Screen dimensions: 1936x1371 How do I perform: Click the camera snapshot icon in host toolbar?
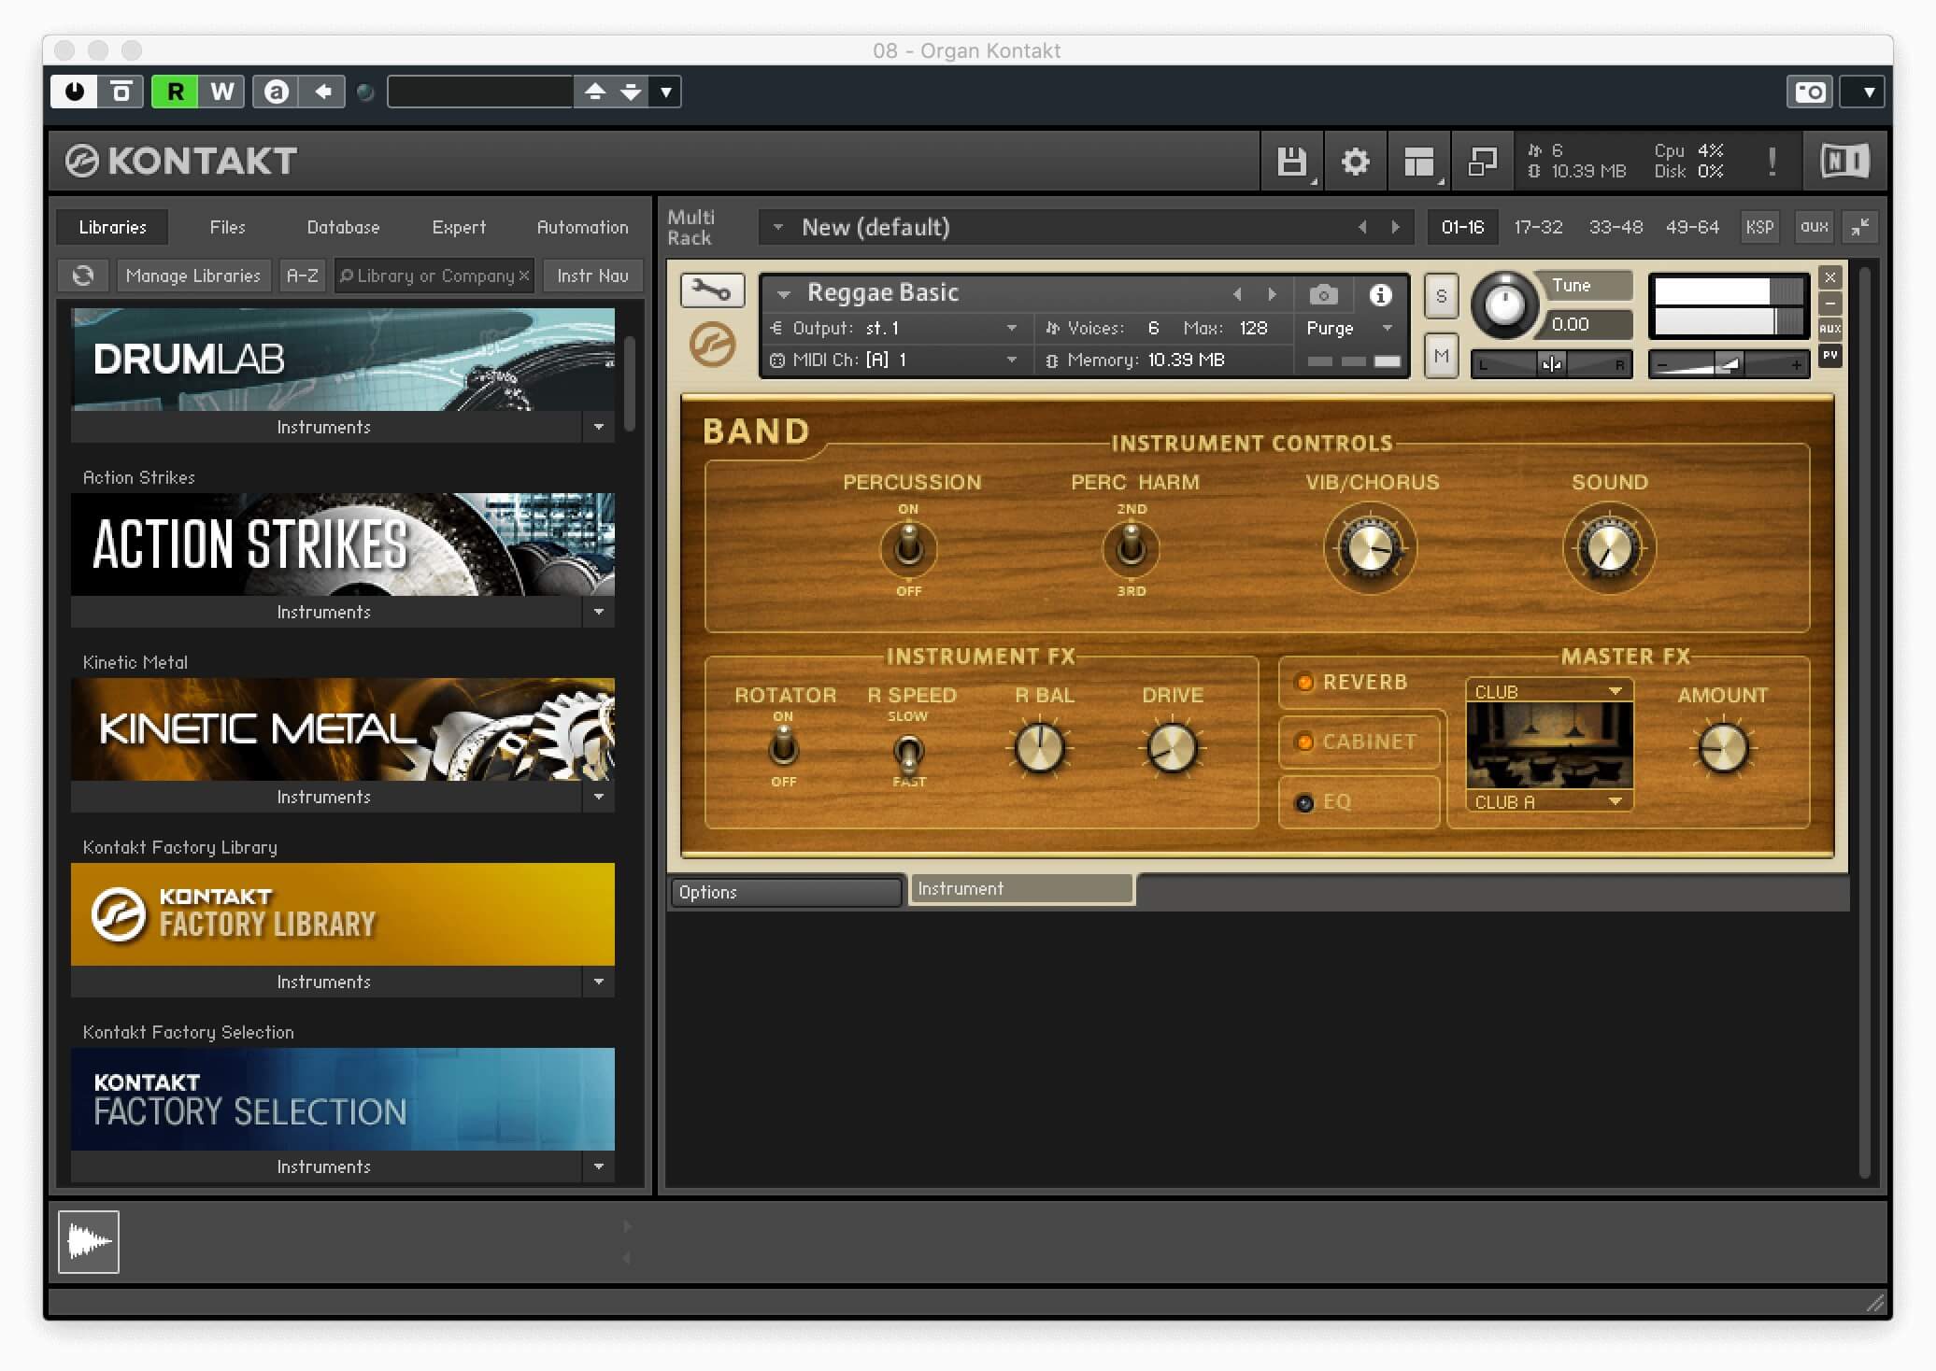(1810, 92)
